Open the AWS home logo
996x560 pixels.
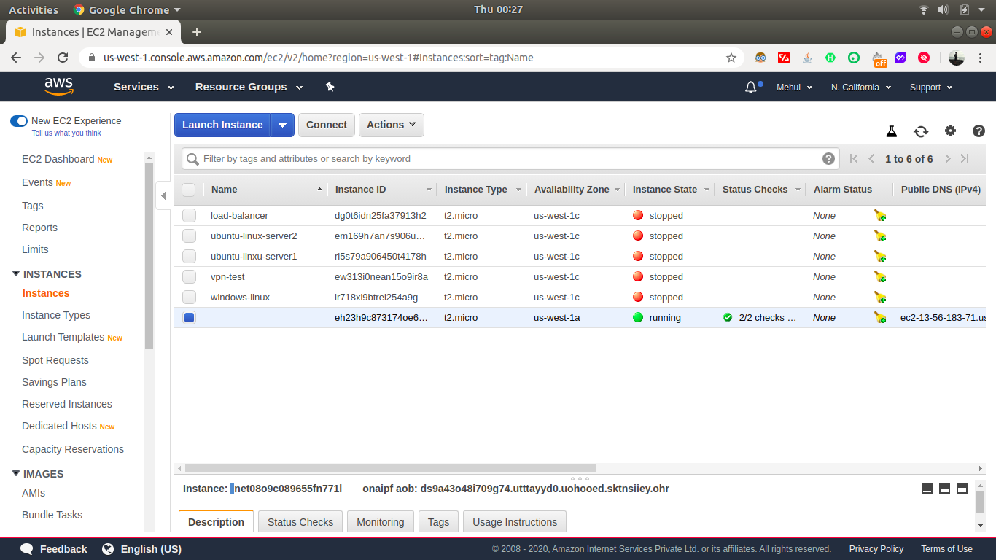click(59, 87)
